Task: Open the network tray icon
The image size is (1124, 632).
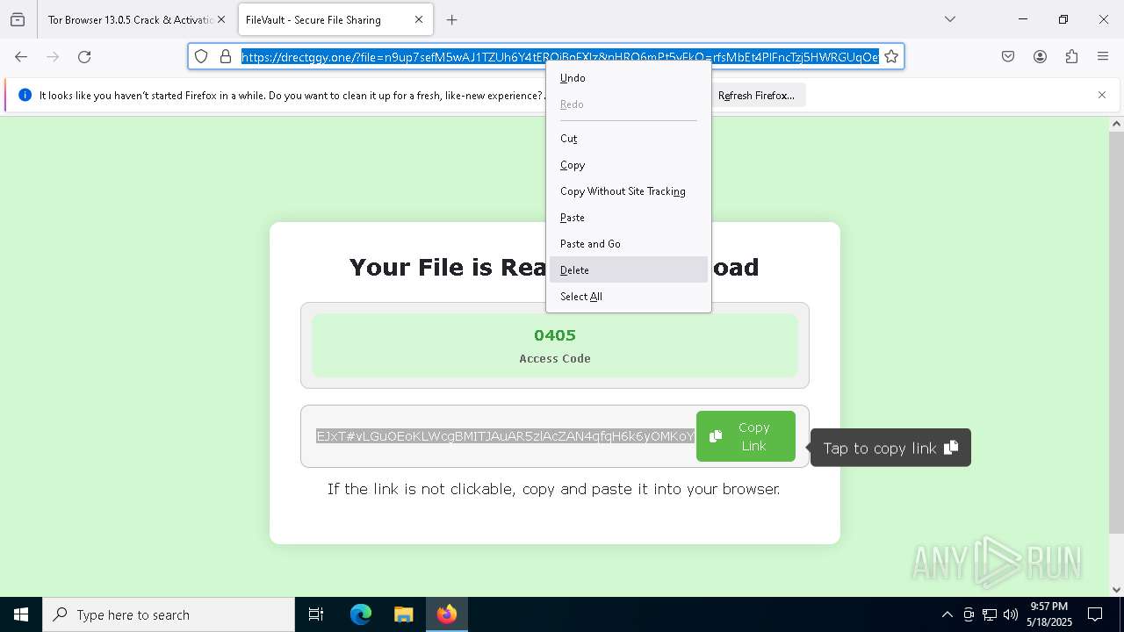Action: [990, 614]
